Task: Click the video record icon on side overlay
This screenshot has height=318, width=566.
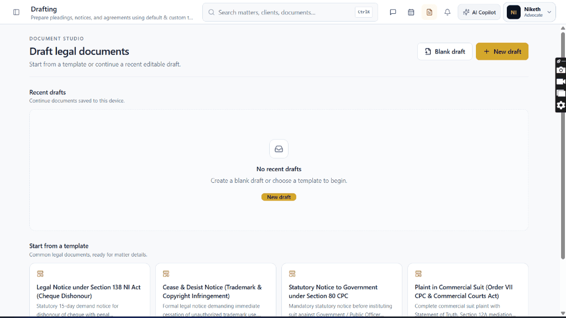Action: [560, 82]
